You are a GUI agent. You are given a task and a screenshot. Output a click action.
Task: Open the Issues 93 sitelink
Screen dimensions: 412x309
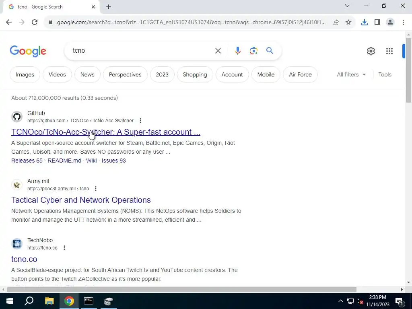114,161
